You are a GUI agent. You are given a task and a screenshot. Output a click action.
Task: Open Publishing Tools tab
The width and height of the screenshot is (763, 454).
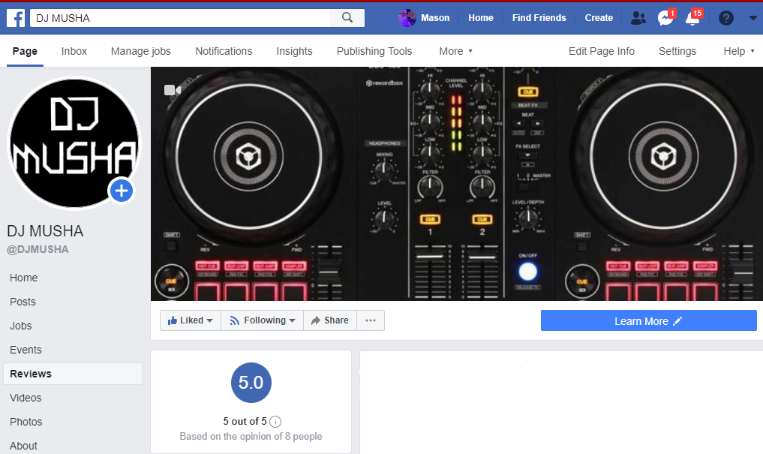374,51
